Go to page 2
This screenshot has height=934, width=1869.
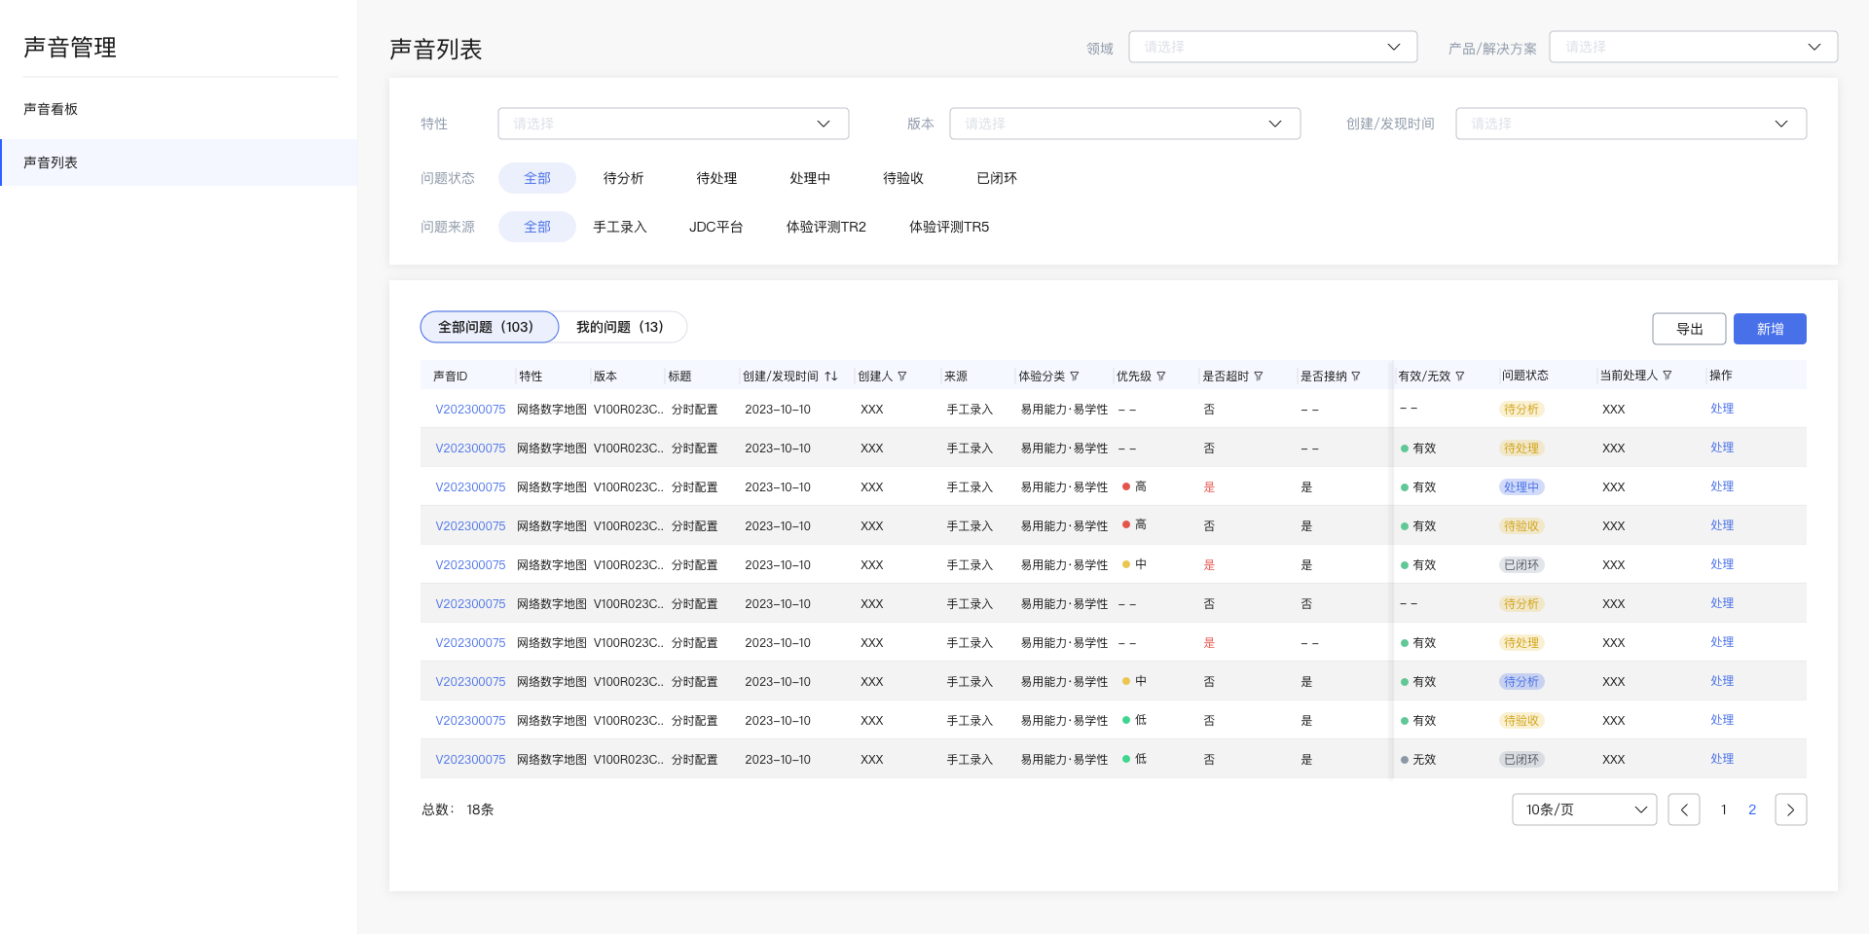[x=1752, y=809]
